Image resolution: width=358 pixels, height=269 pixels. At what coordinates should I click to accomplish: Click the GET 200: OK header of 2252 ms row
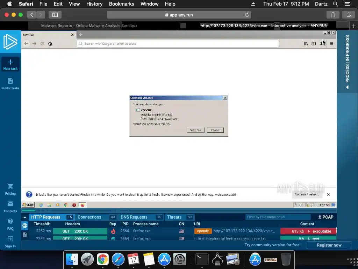click(80, 231)
